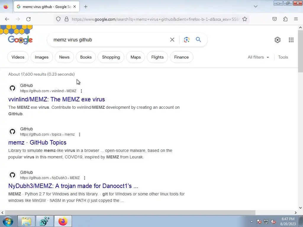
Task: Click the muted volume tray icon
Action: click(273, 222)
